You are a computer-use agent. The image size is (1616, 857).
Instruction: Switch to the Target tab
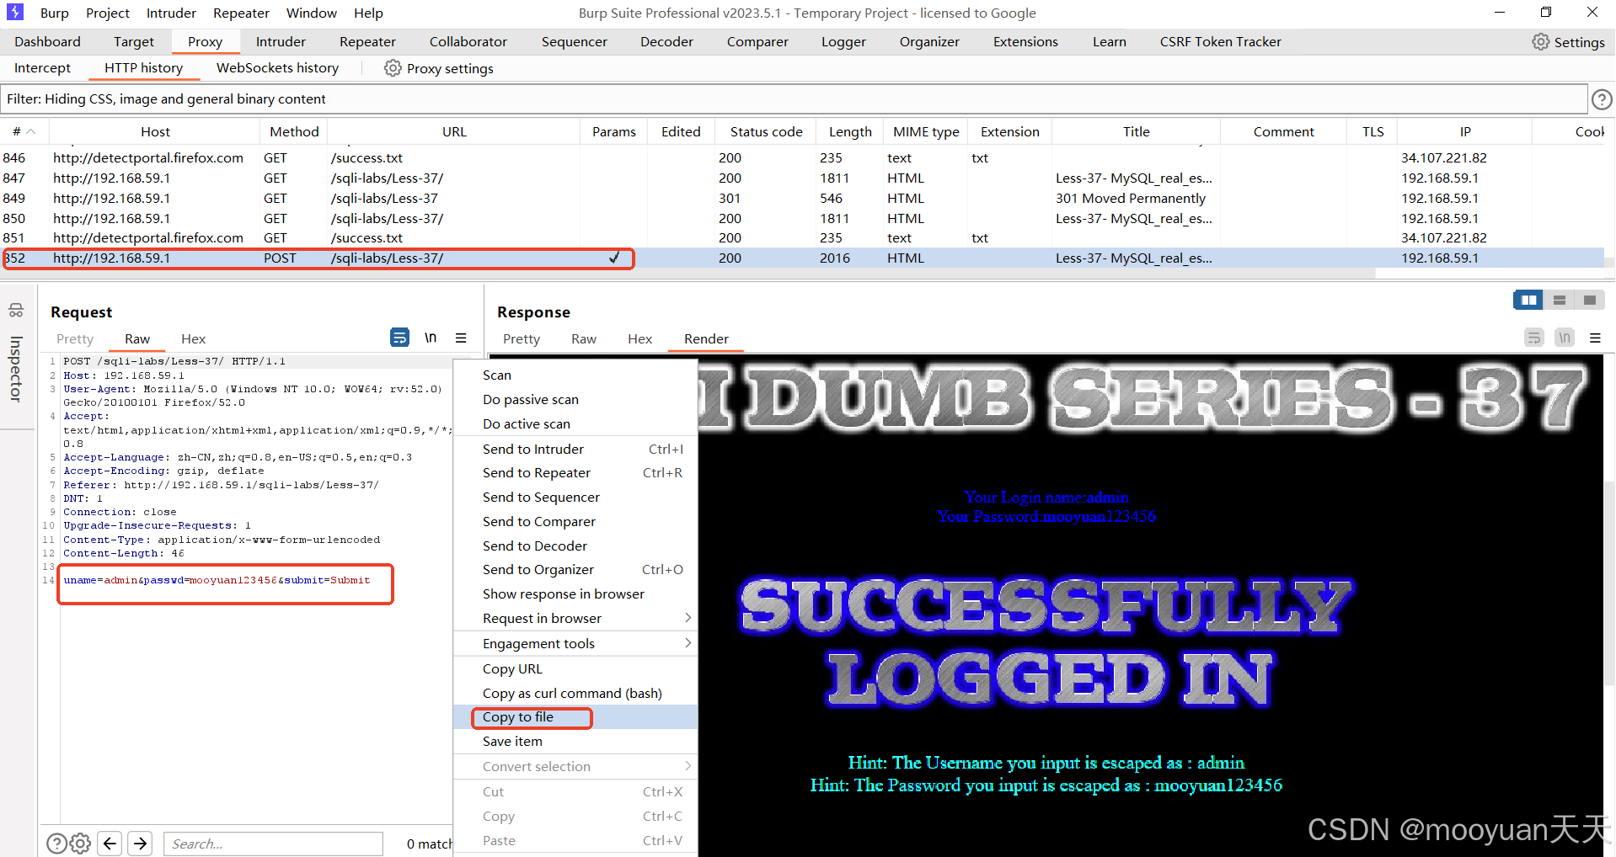click(134, 42)
